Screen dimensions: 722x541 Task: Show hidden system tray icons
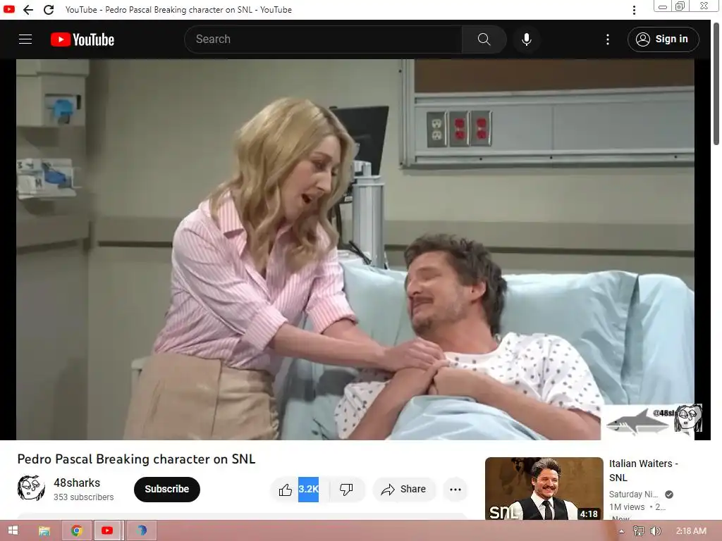(x=621, y=531)
